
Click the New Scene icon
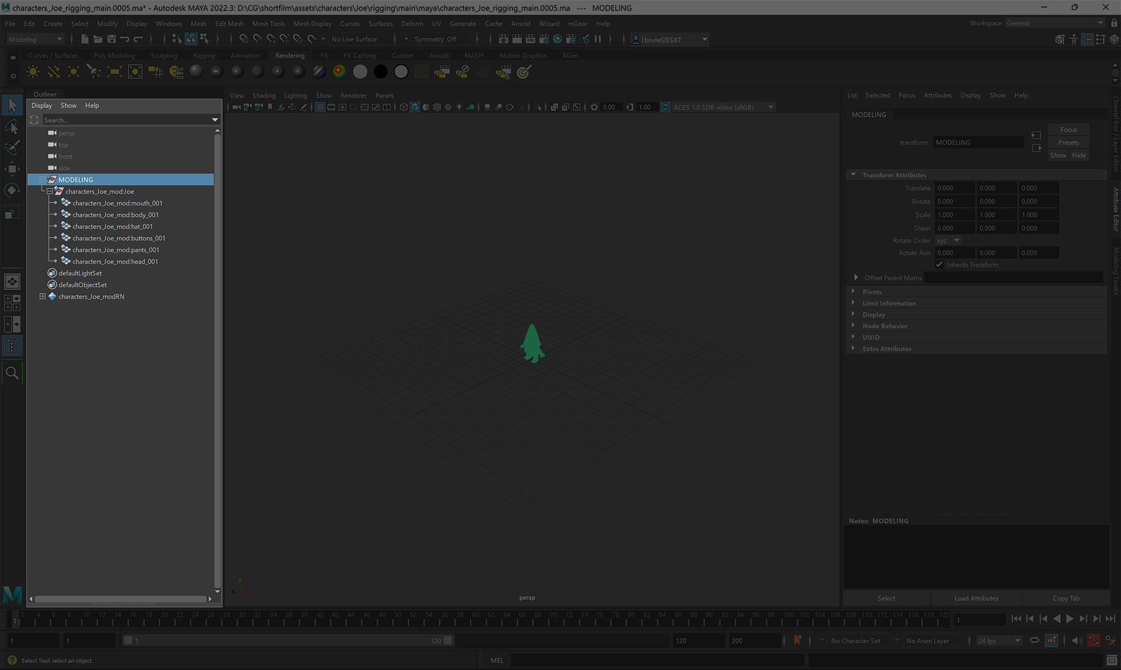(85, 39)
